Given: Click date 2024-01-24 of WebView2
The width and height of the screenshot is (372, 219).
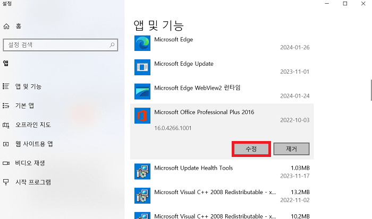Looking at the screenshot, I should click(295, 96).
